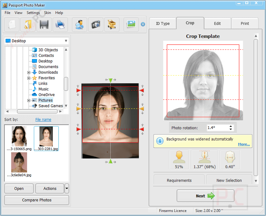Click the Requirements button
266x216 pixels.
tap(179, 180)
